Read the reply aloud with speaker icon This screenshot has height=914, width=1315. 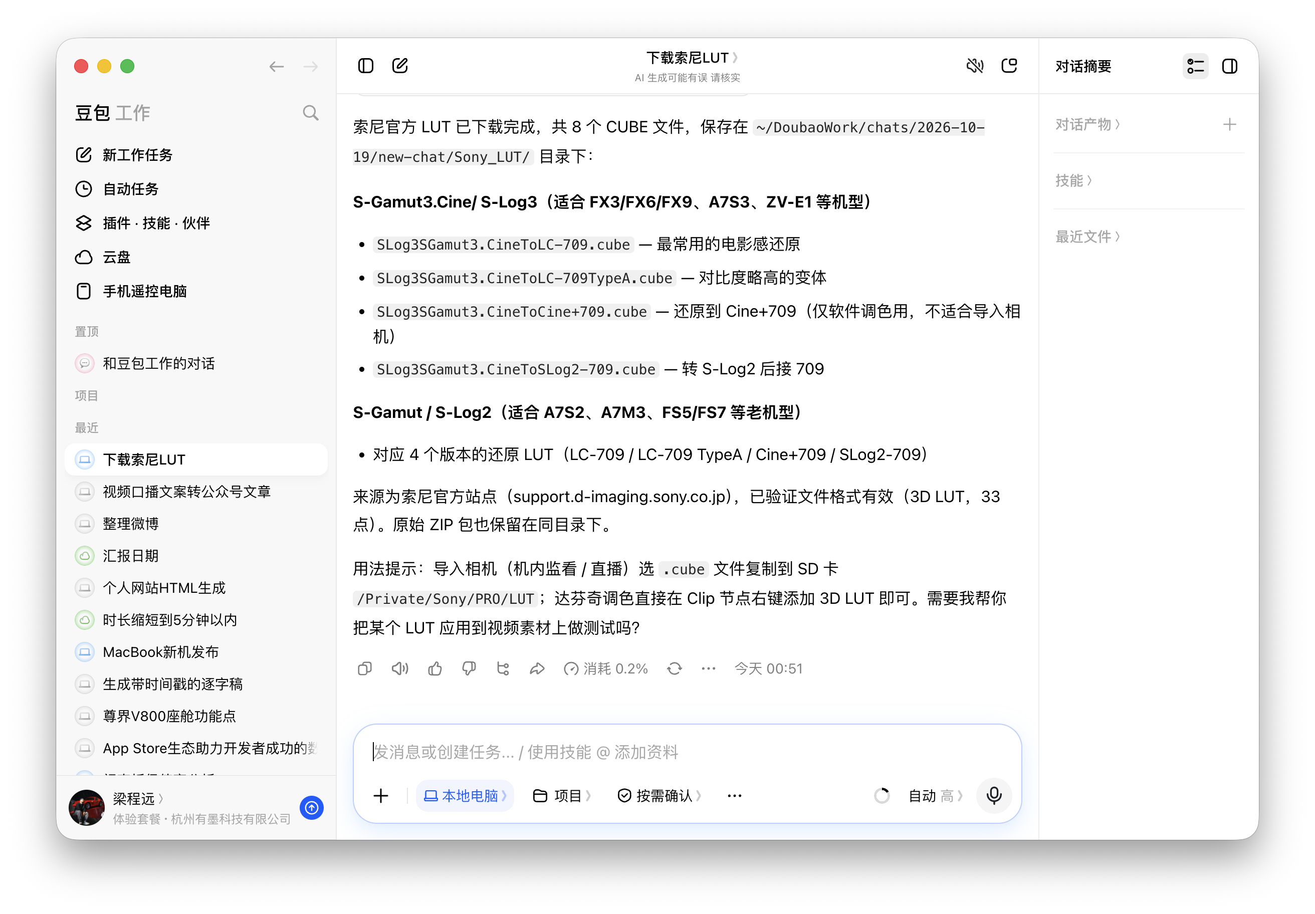pos(400,668)
